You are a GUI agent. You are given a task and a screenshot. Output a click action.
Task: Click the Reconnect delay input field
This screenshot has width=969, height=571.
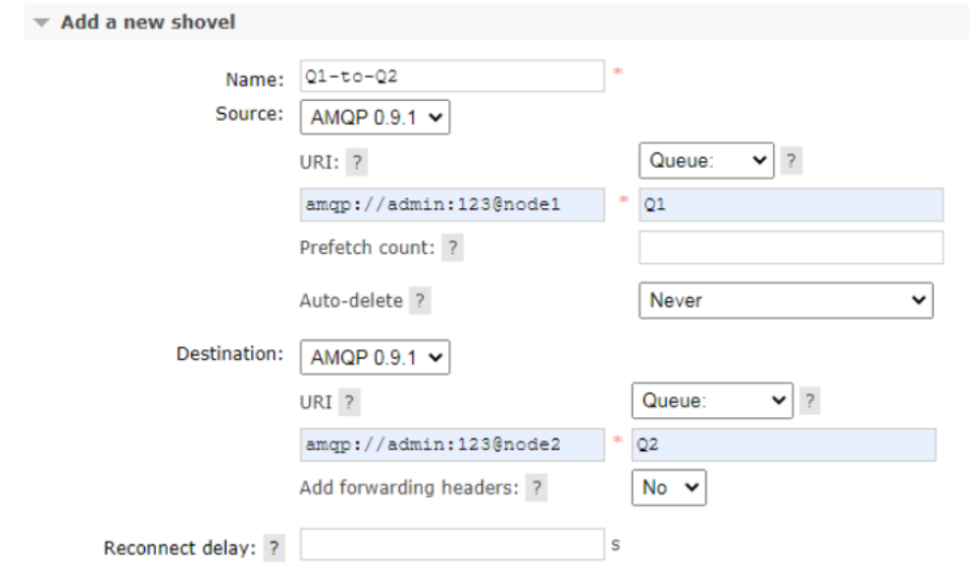click(x=451, y=545)
